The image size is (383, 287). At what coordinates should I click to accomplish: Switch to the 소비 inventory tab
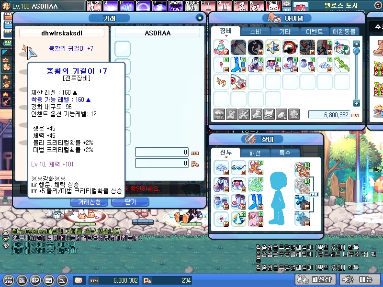tap(255, 32)
